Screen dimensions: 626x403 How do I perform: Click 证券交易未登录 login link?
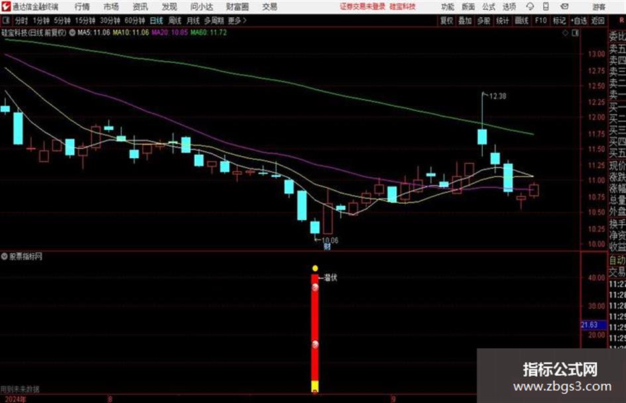pos(362,7)
